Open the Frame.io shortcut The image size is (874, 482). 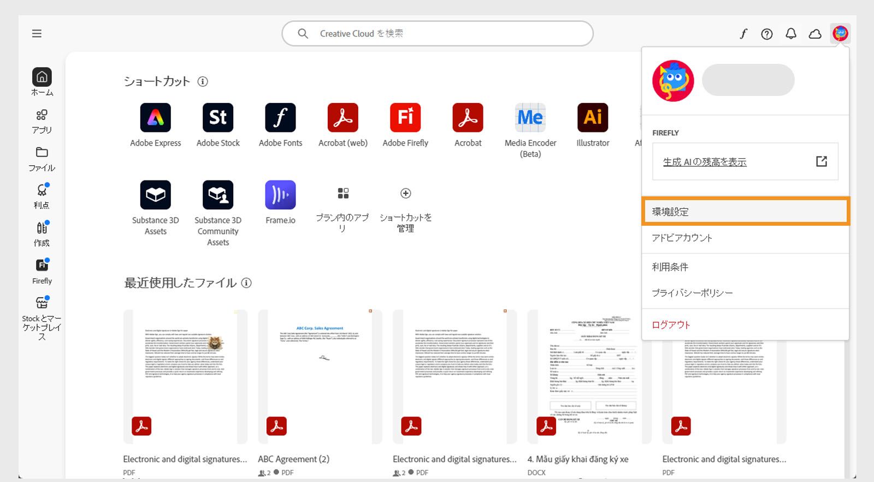click(280, 202)
